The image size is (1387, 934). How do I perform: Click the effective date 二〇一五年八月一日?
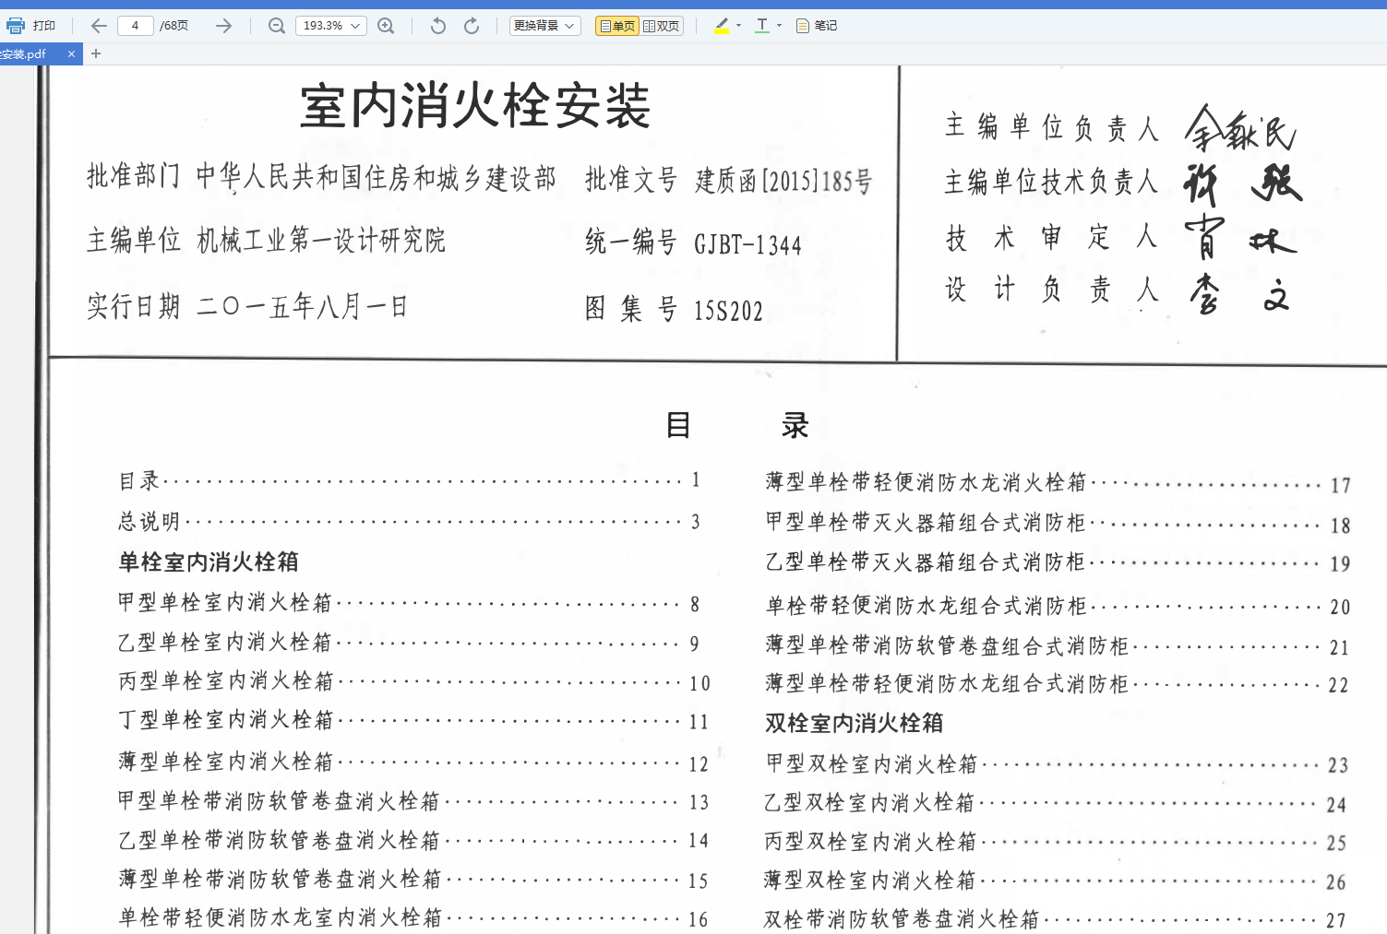pyautogui.click(x=302, y=307)
